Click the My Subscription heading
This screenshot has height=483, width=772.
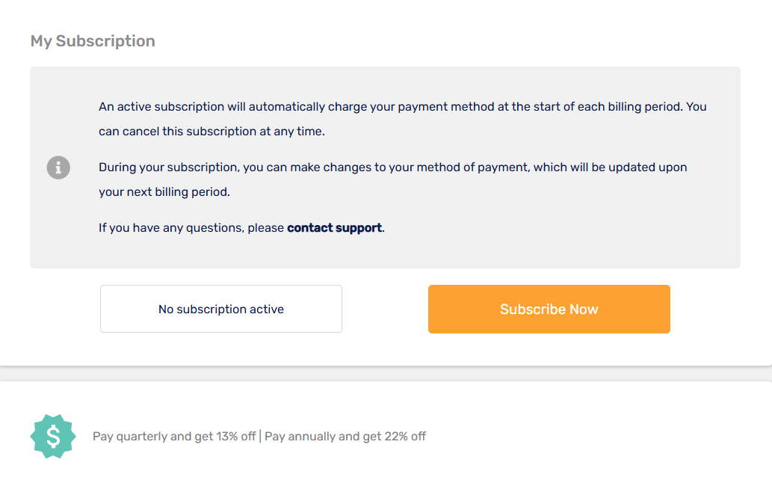(93, 41)
